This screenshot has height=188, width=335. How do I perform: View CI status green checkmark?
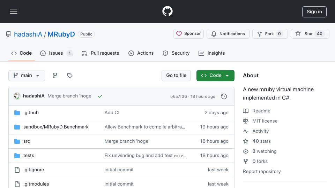point(100,96)
